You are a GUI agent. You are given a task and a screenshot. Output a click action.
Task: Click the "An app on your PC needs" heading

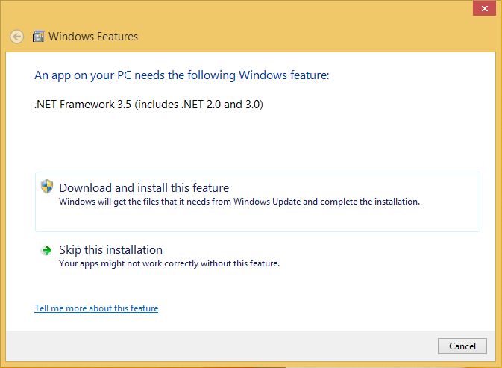tap(182, 75)
